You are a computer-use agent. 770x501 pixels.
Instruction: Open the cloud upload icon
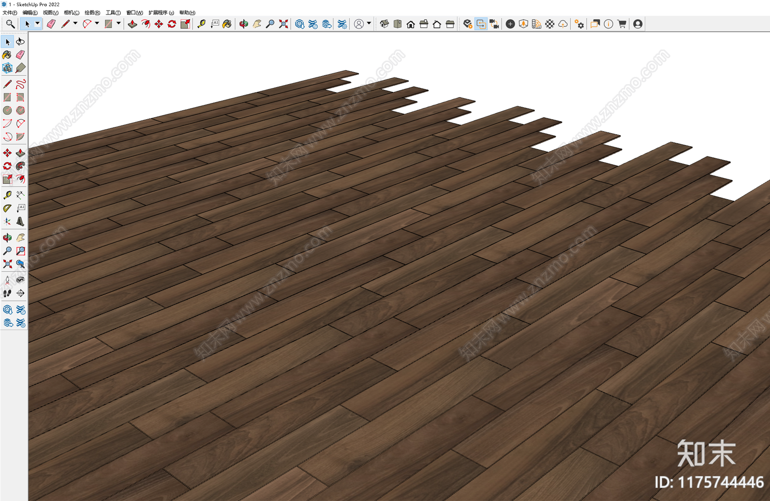point(563,24)
